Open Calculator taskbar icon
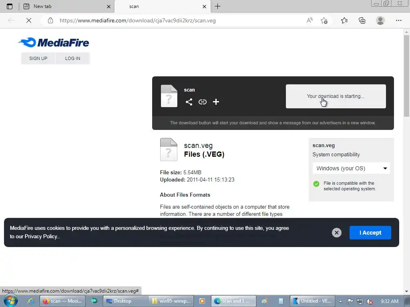Viewport: 410px width, 307px height. (281, 301)
